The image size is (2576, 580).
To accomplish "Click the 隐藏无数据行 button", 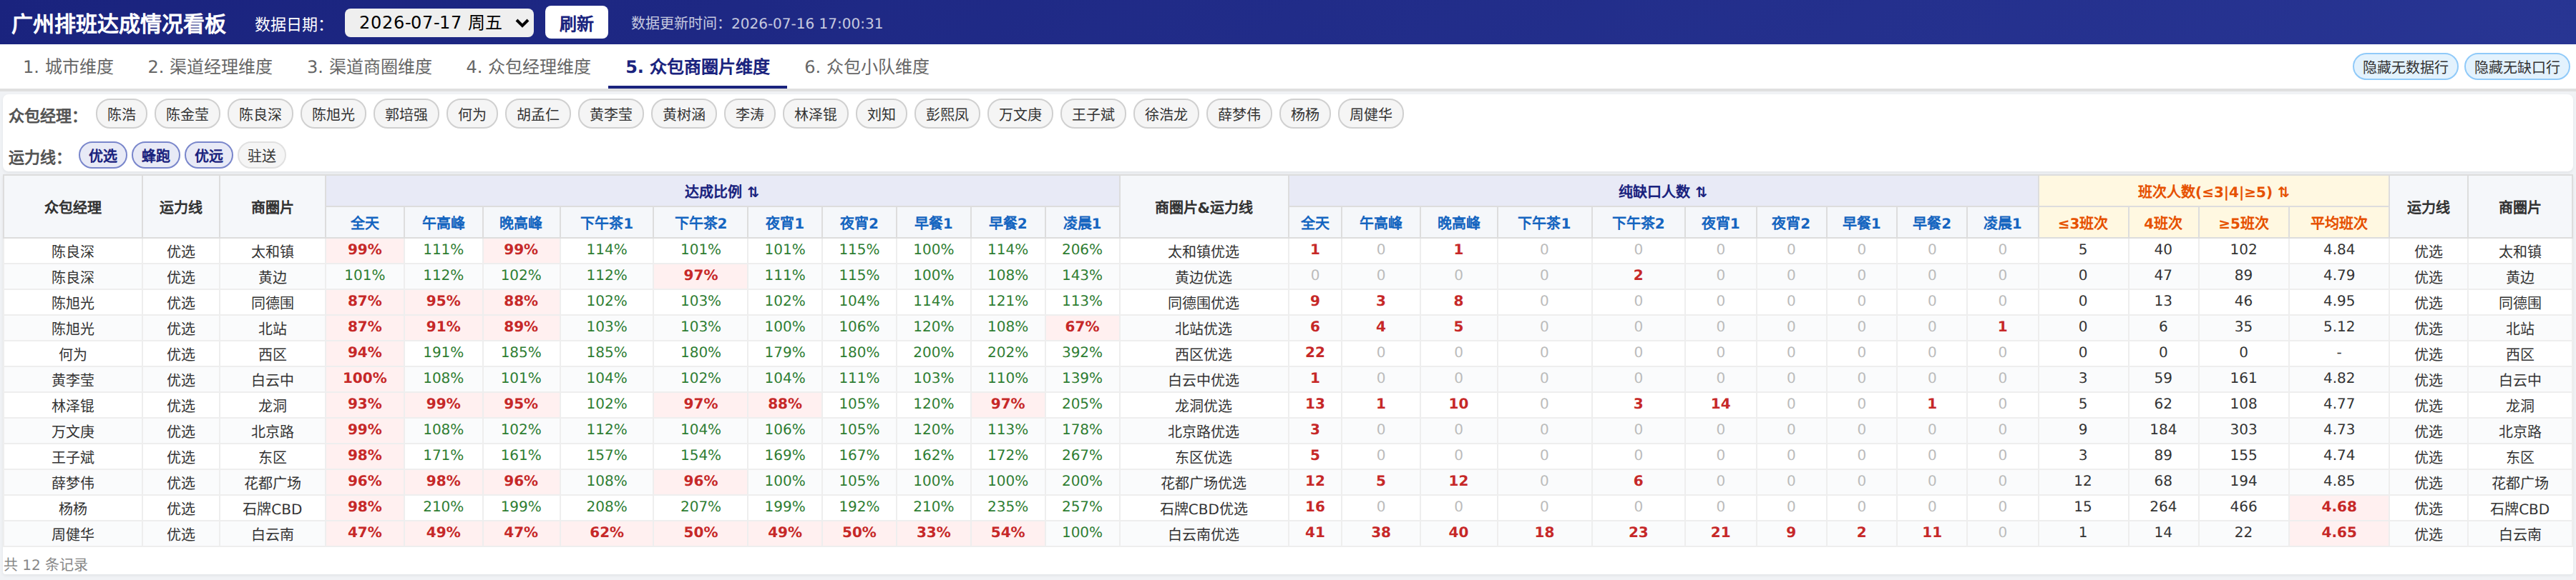I will pos(2405,67).
